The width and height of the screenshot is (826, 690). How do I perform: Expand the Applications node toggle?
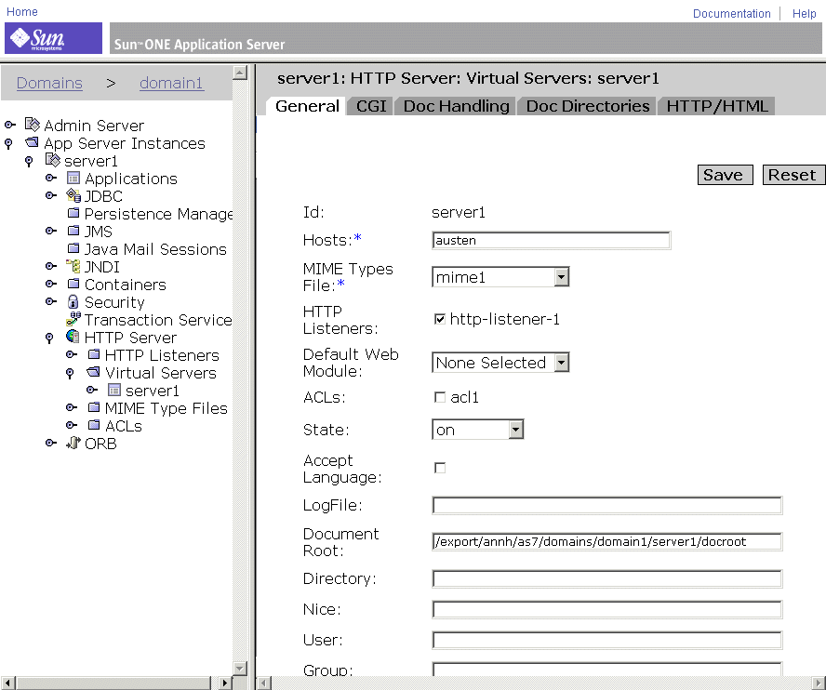(x=51, y=178)
